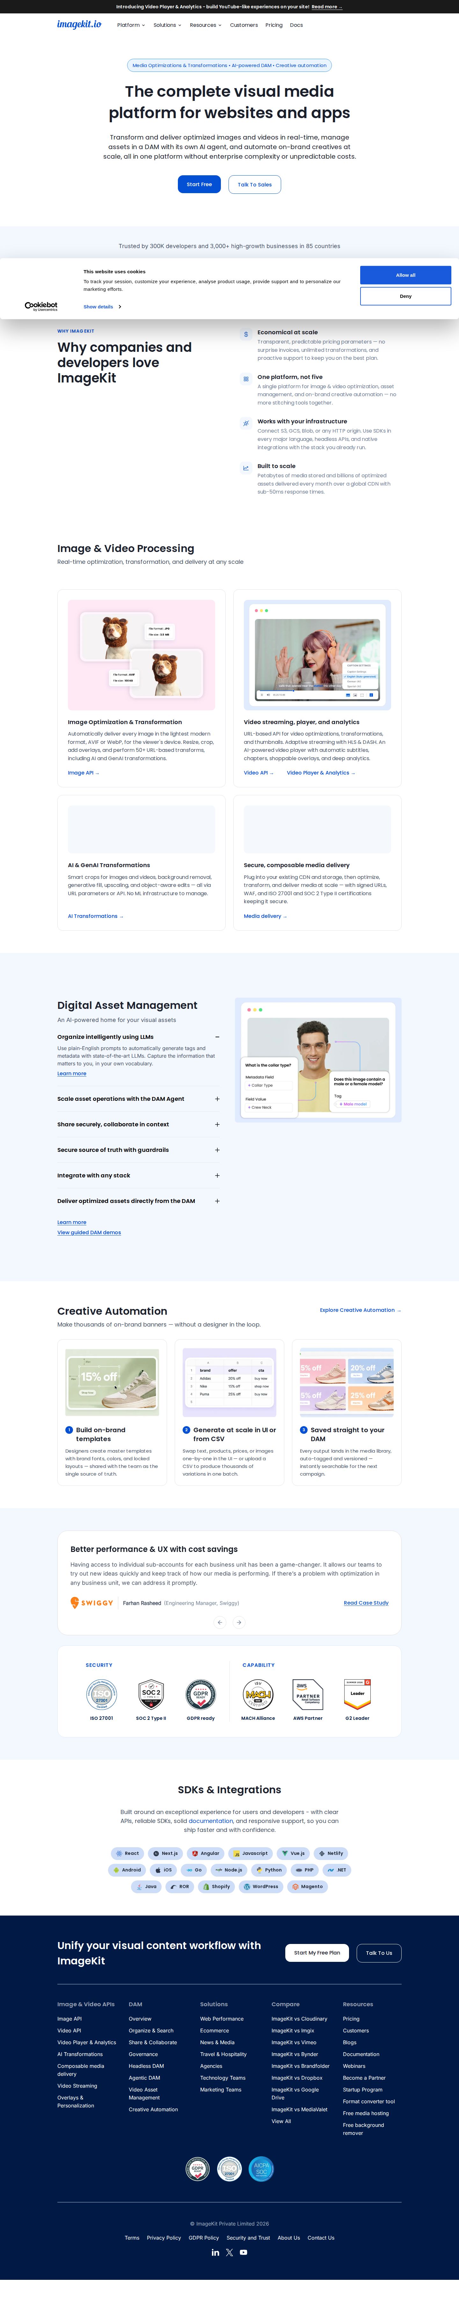Click the Start Free button
Viewport: 459px width, 2306px height.
click(199, 185)
